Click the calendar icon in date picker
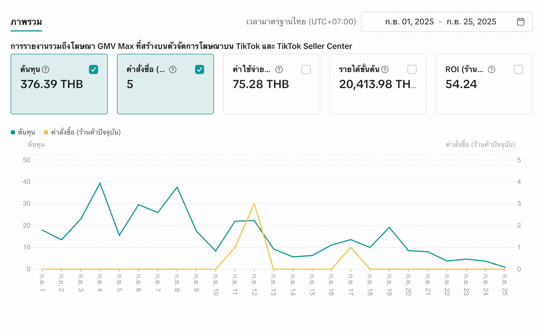541x332 pixels. point(520,22)
